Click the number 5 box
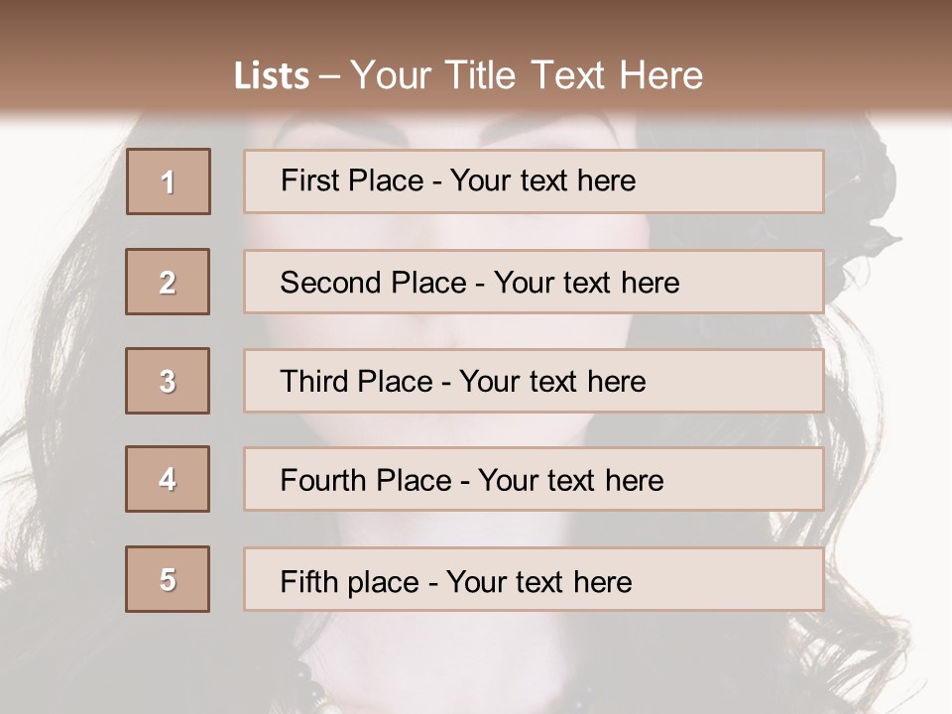 click(x=168, y=579)
